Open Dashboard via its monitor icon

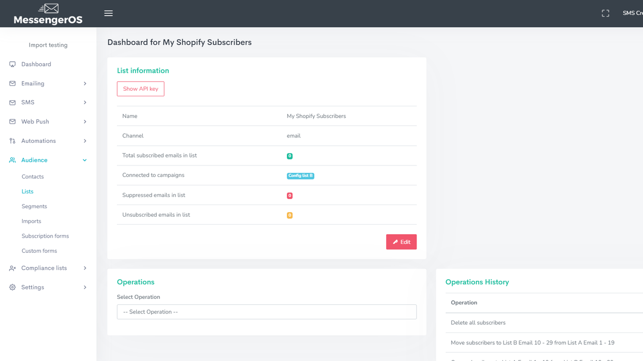click(13, 64)
